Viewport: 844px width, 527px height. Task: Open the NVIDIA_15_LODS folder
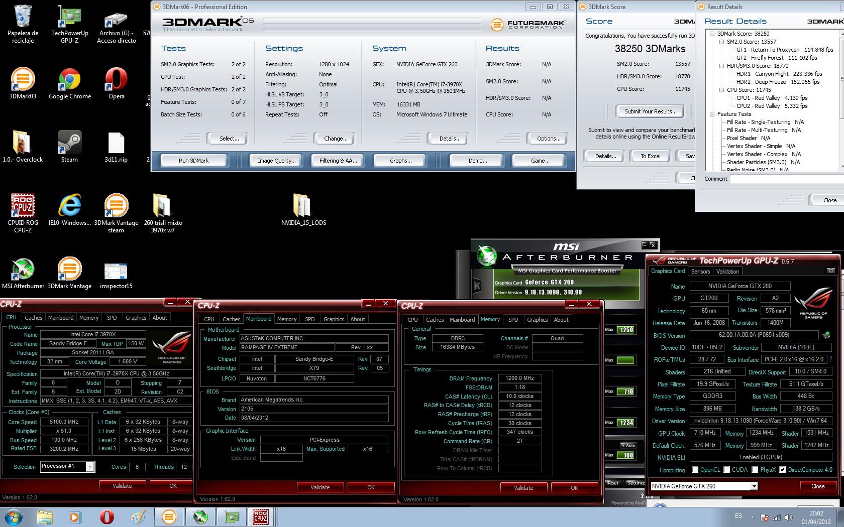click(303, 210)
